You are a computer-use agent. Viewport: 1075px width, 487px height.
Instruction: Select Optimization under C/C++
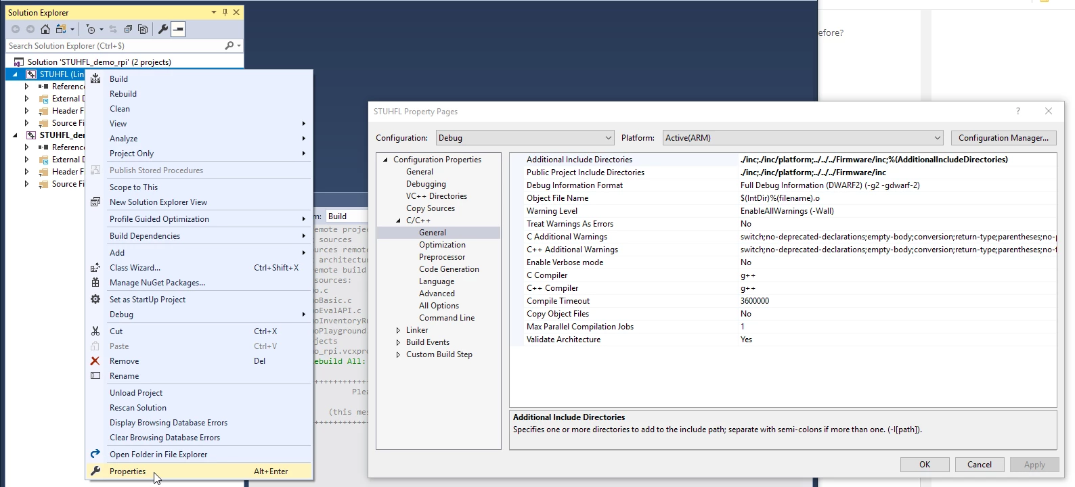pos(442,245)
